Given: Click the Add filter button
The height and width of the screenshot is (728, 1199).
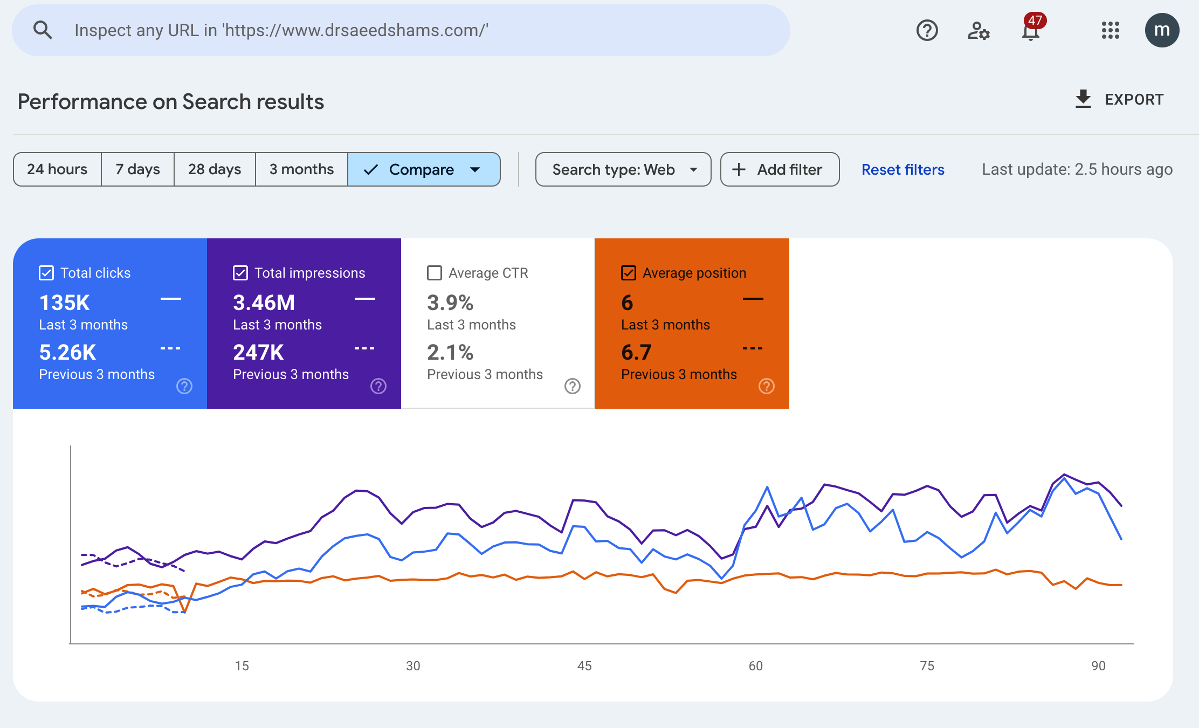Looking at the screenshot, I should coord(779,169).
